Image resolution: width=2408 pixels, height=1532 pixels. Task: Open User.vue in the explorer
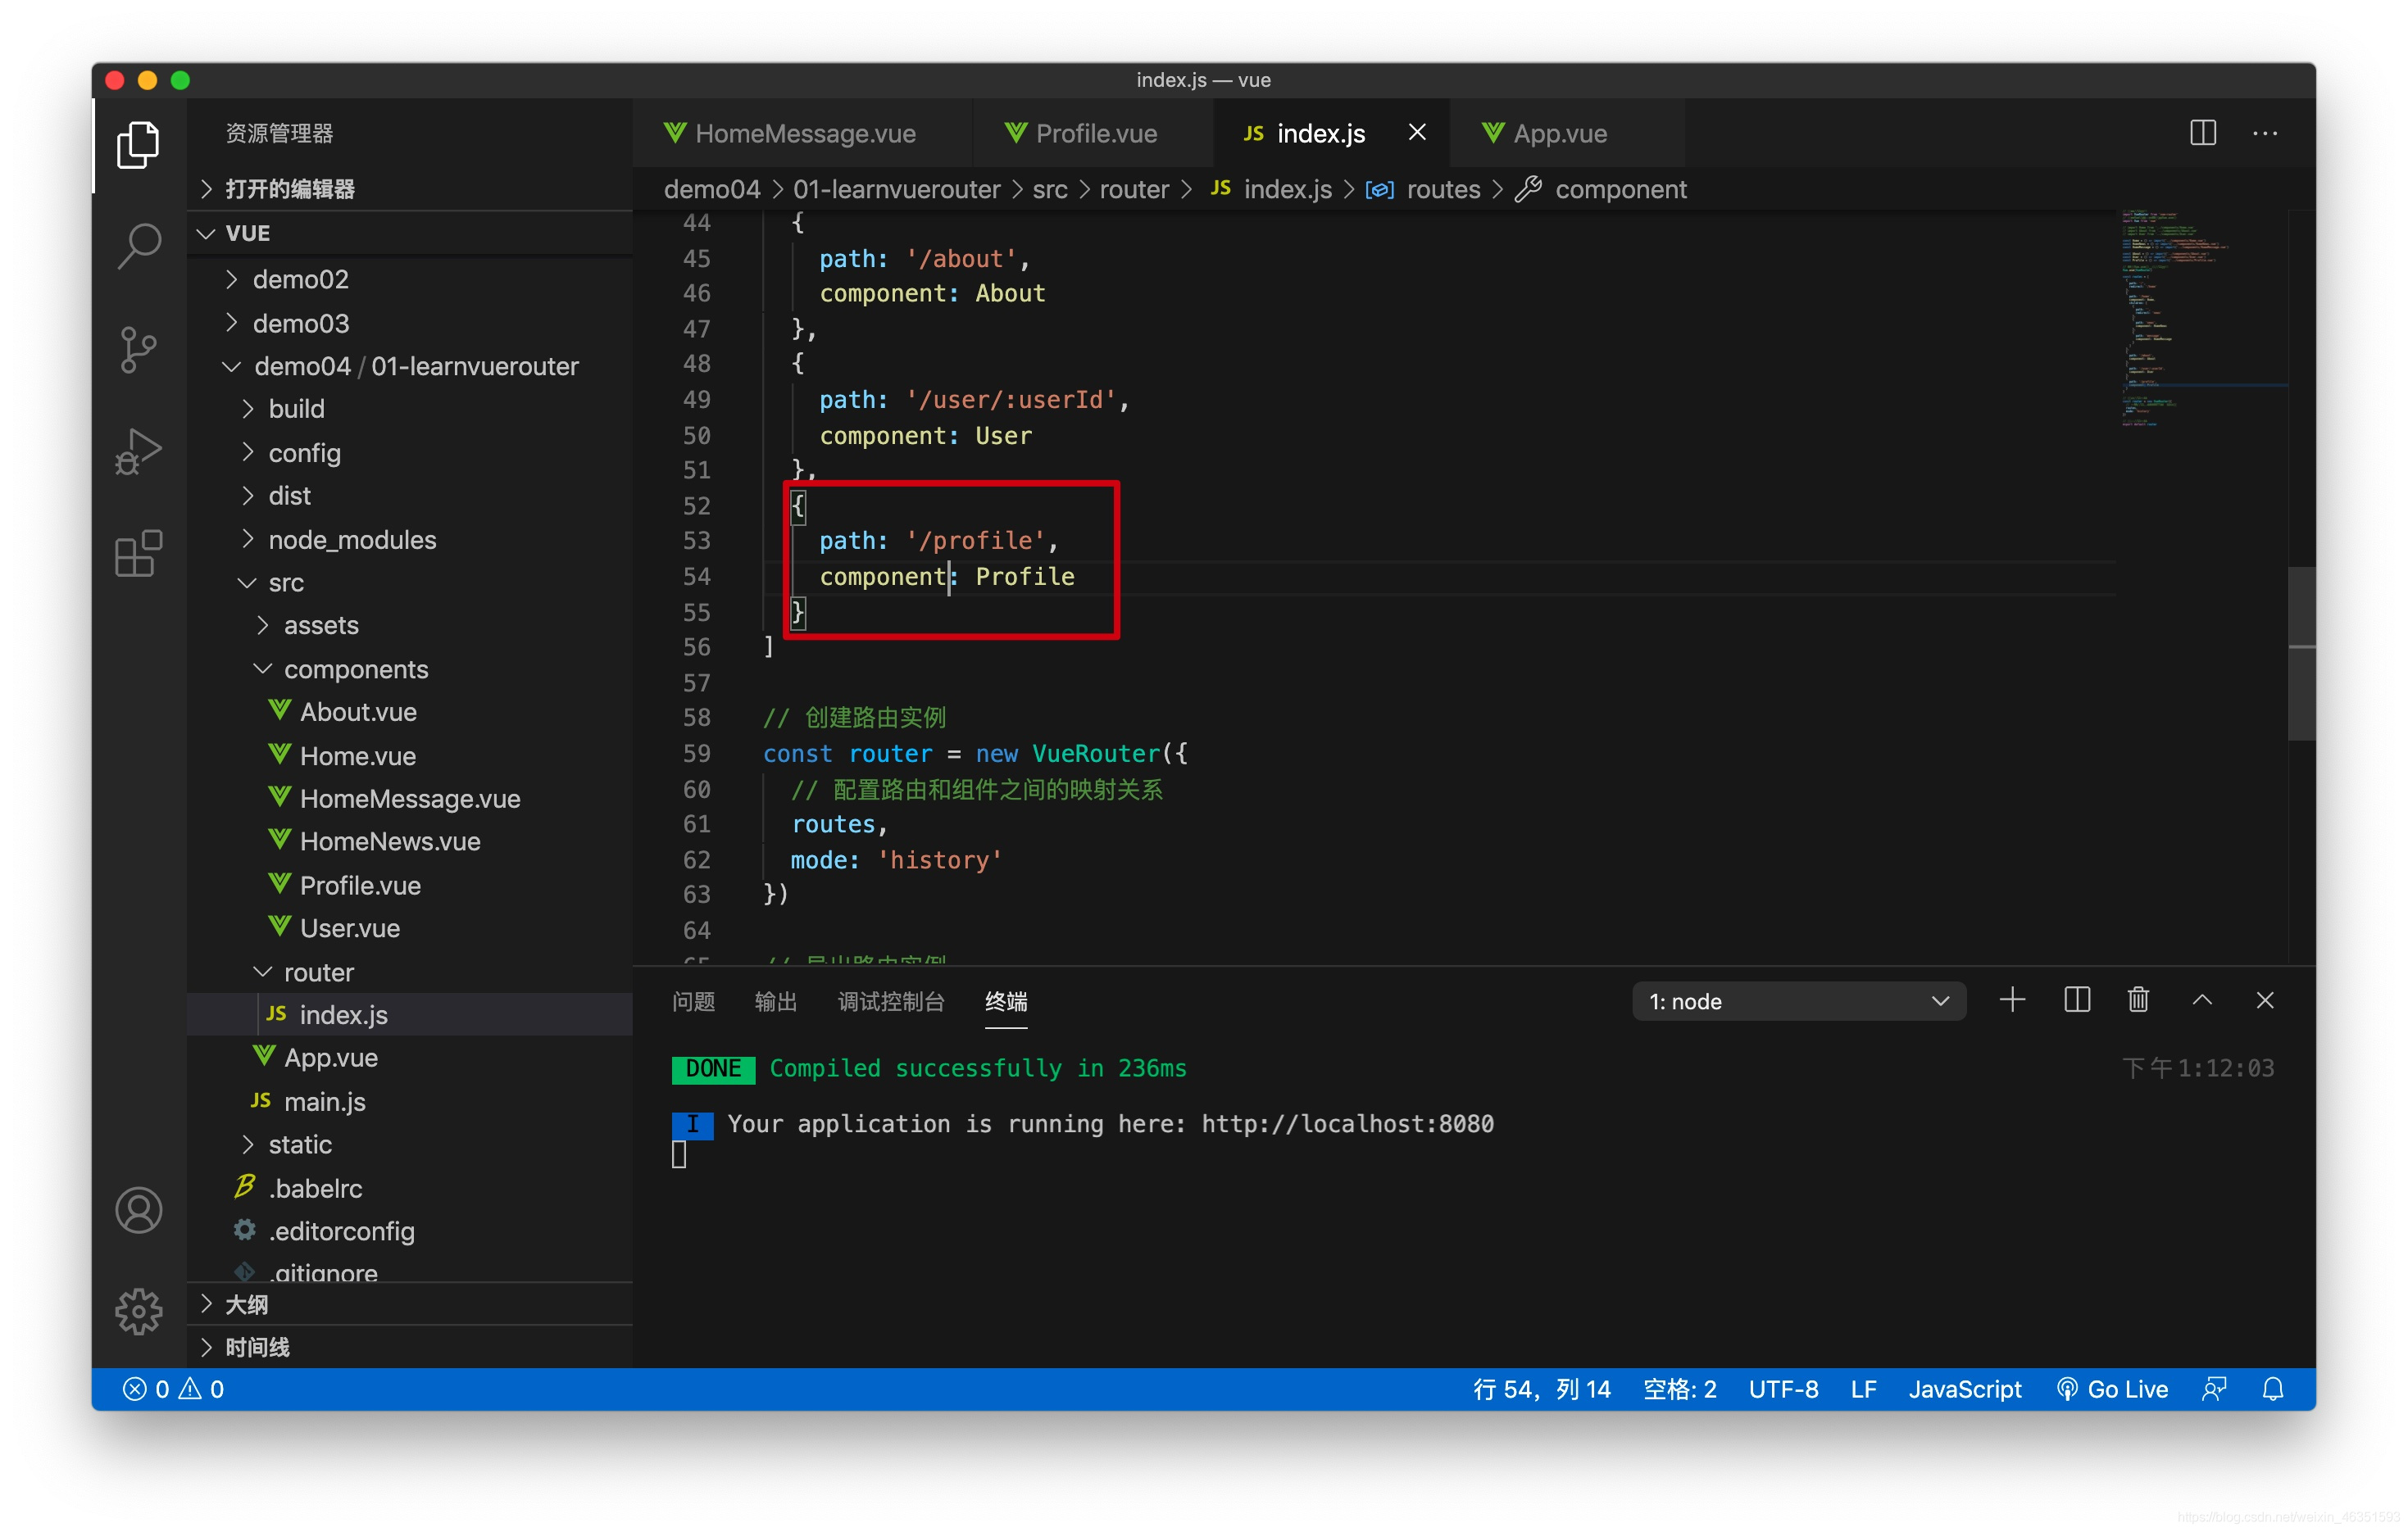point(410,928)
